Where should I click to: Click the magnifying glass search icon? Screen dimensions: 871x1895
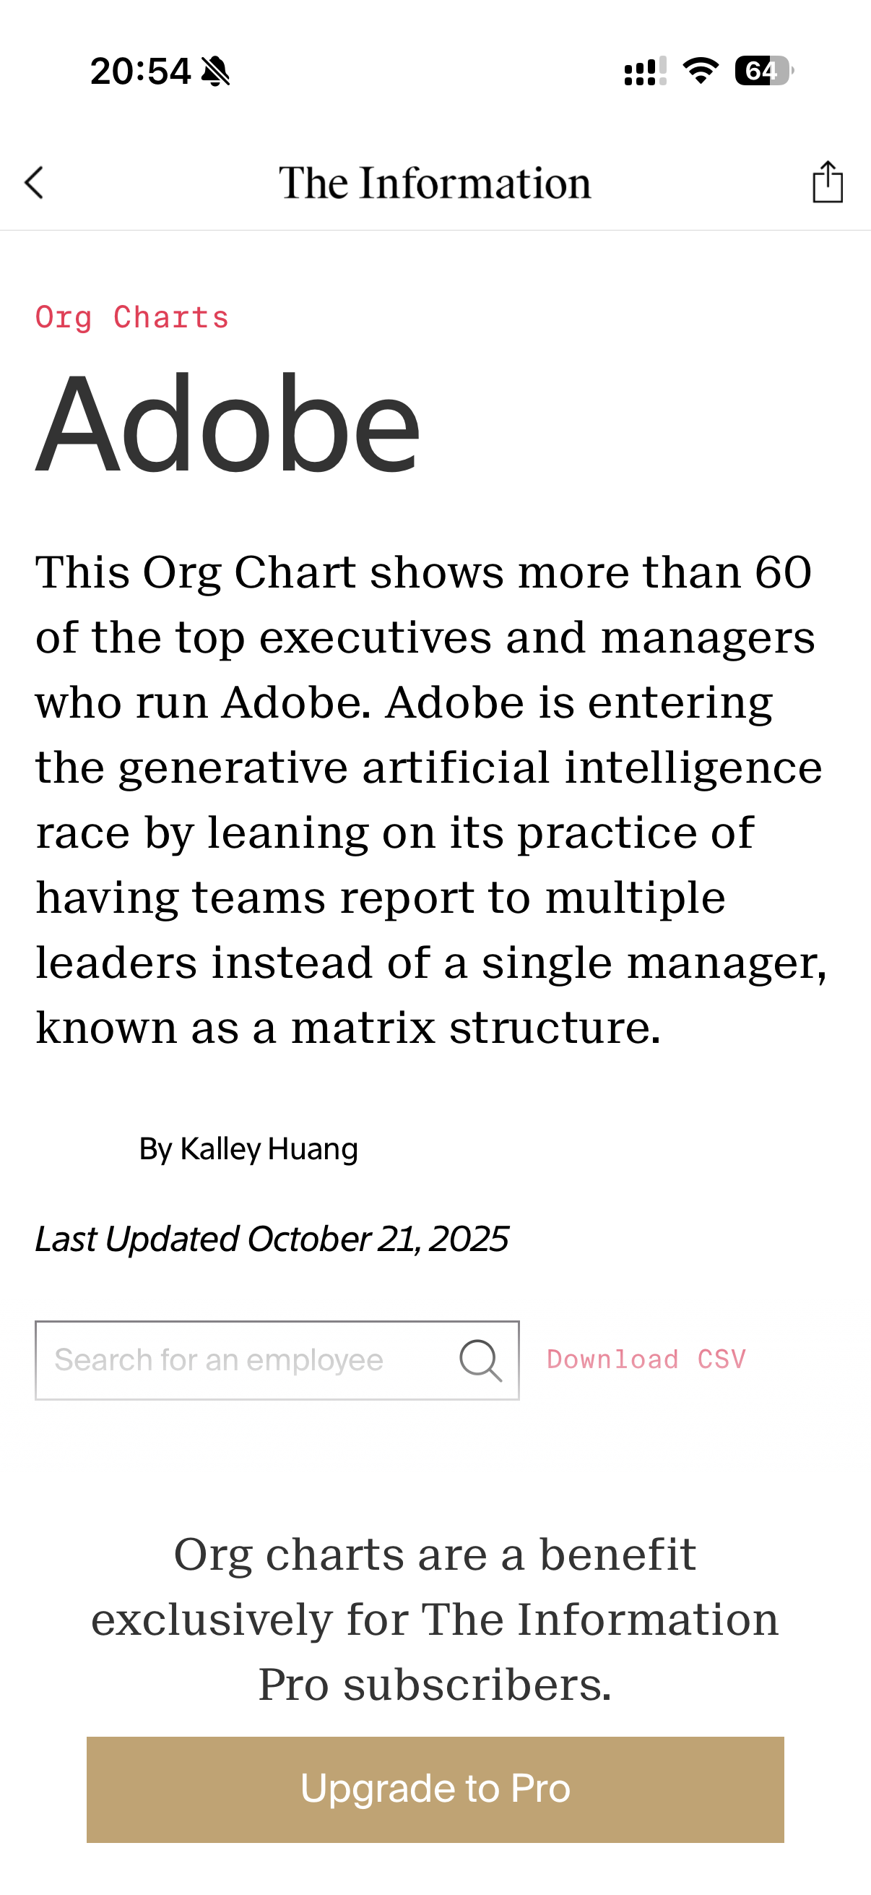481,1360
